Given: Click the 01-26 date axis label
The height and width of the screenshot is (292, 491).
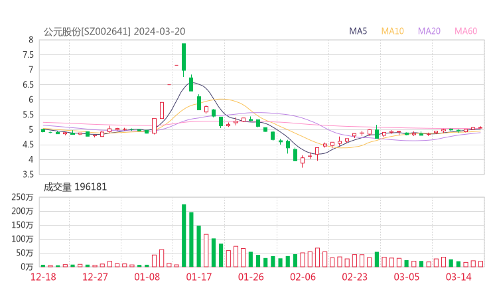Looking at the screenshot, I should click(x=251, y=277).
